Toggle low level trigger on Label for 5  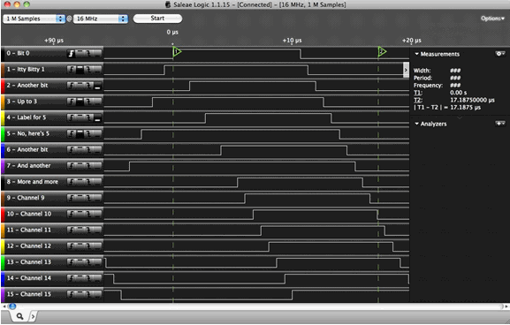pos(97,117)
